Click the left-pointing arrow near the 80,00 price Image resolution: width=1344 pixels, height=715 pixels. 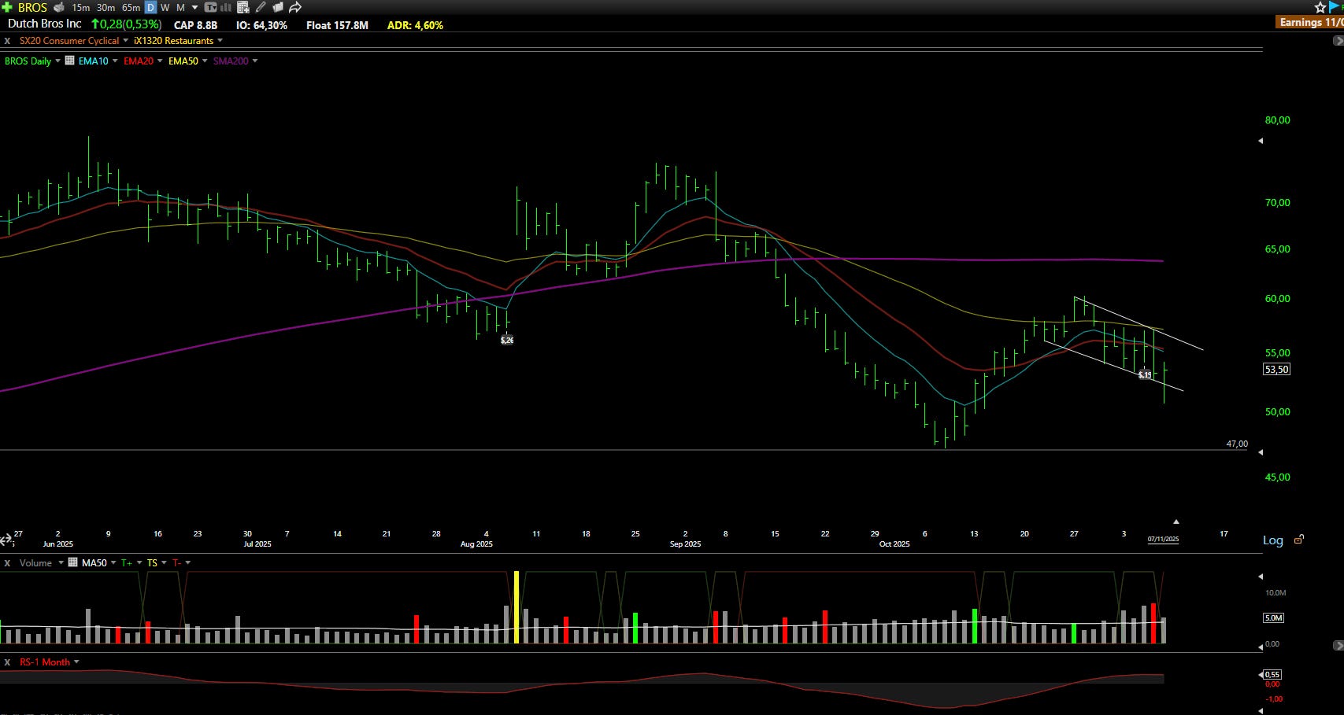tap(1261, 141)
